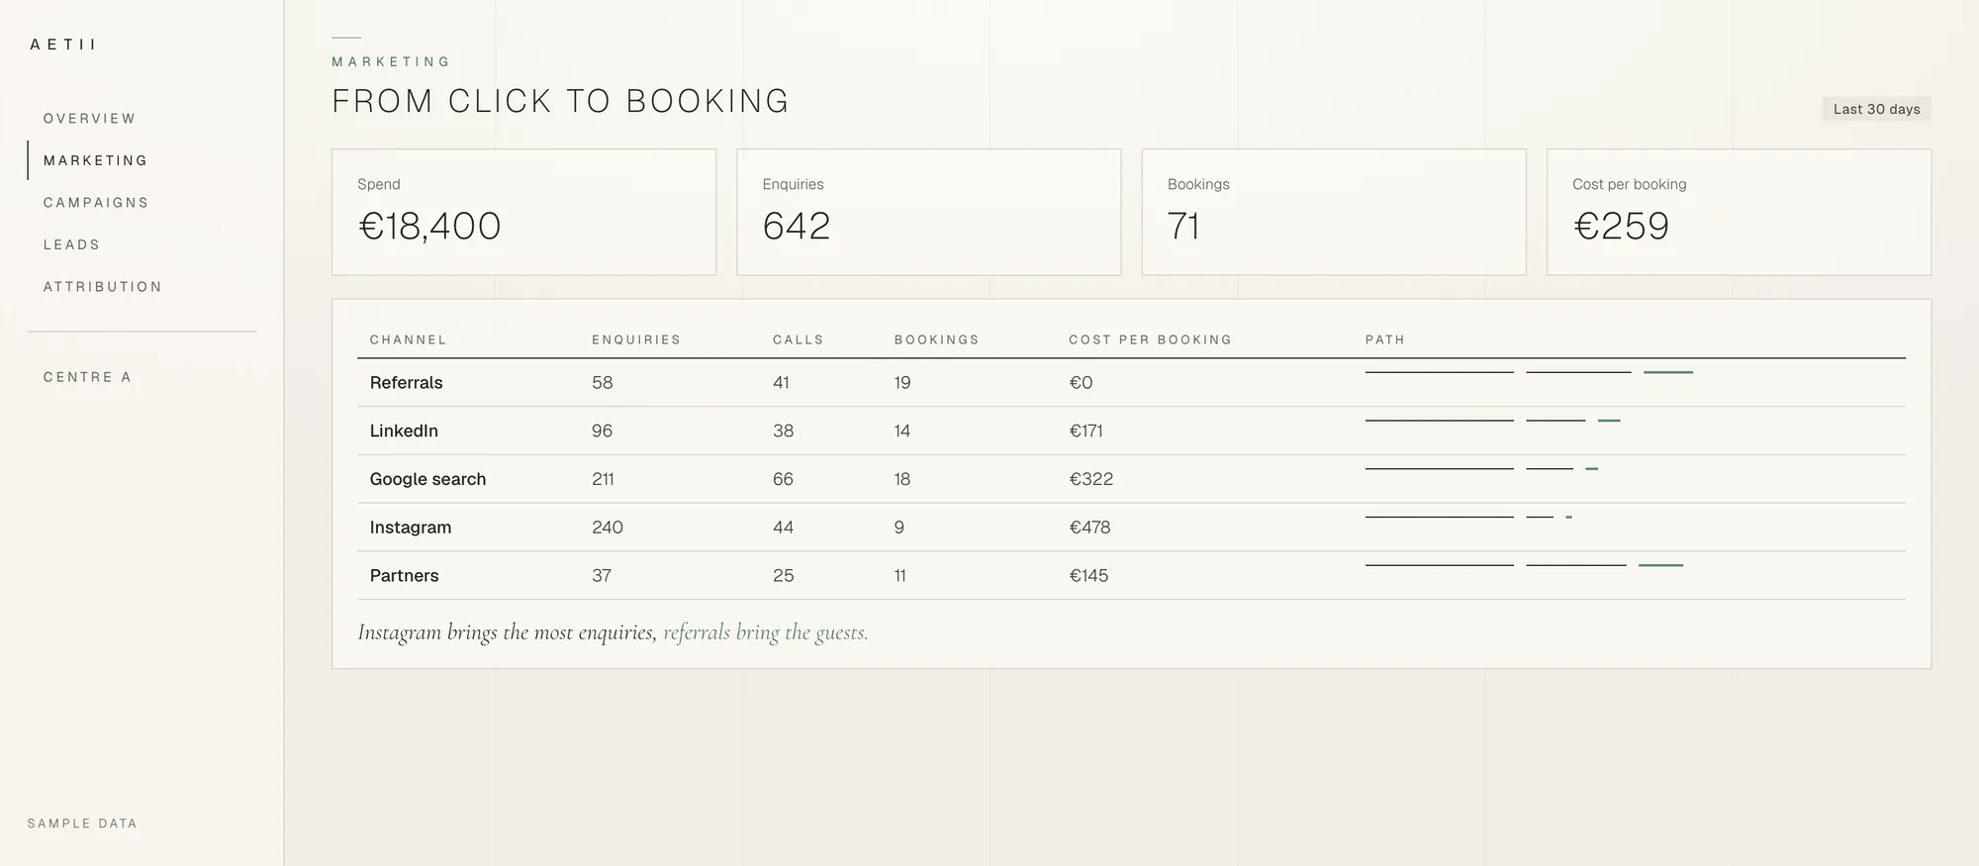This screenshot has height=866, width=1979.
Task: Click Instagram's enquiries value 240
Action: click(608, 528)
